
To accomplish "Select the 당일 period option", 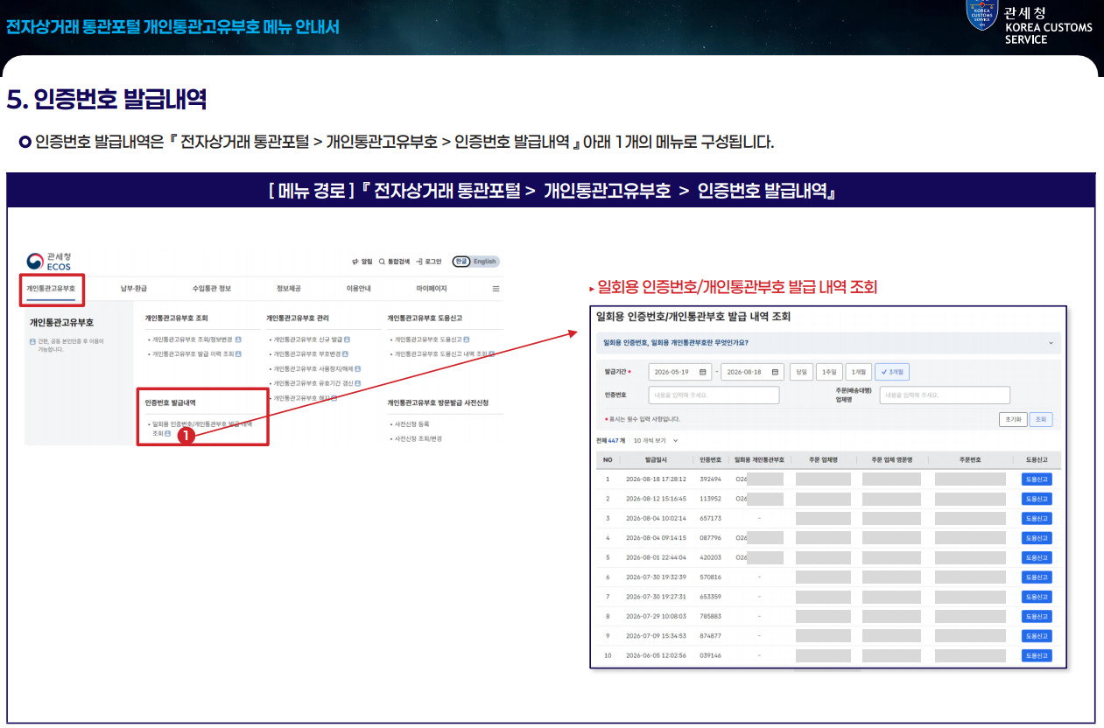I will point(801,372).
